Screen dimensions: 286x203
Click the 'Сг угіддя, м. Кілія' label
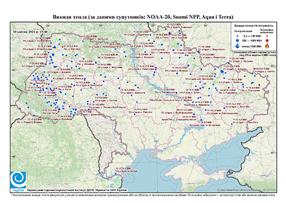pyautogui.click(x=126, y=171)
